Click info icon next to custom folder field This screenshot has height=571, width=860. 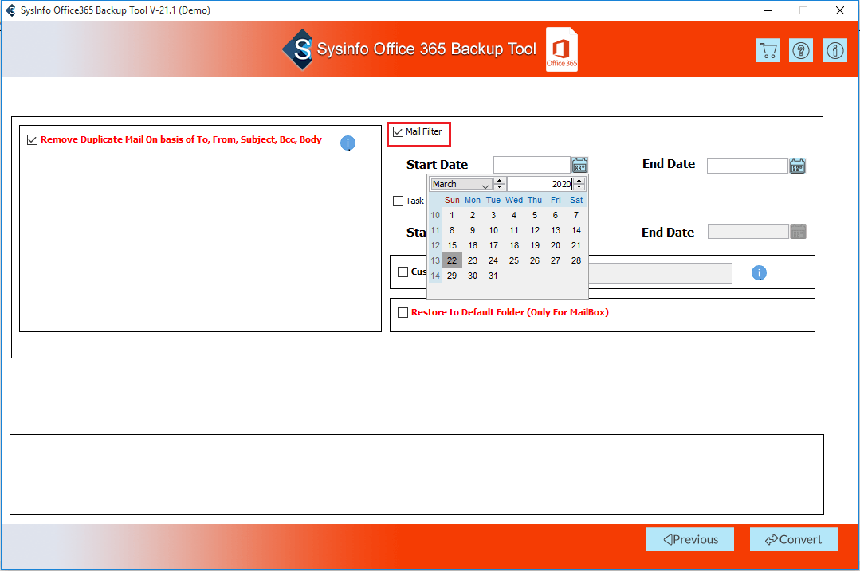tap(759, 273)
